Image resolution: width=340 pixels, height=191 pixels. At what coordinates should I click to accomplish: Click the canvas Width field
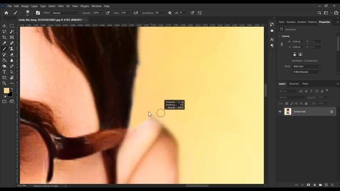tap(297, 41)
